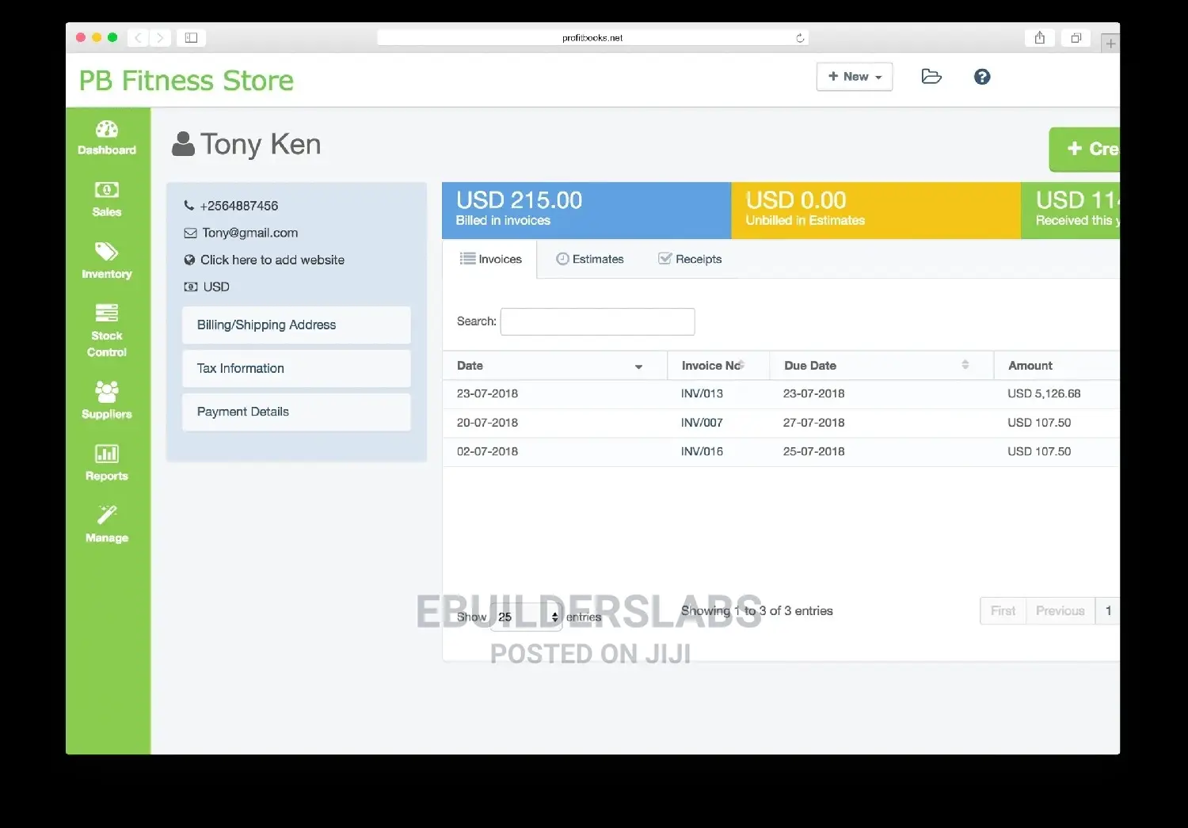Go to Previous page of entries

(x=1060, y=611)
